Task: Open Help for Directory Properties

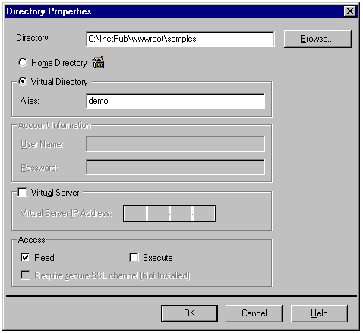Action: click(x=319, y=313)
